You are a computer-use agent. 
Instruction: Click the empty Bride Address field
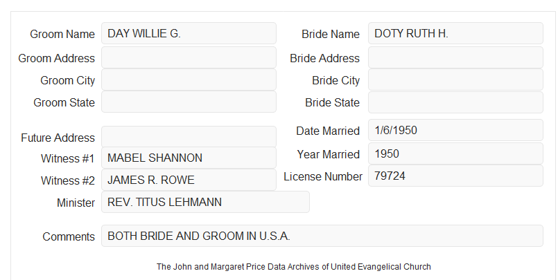(455, 57)
